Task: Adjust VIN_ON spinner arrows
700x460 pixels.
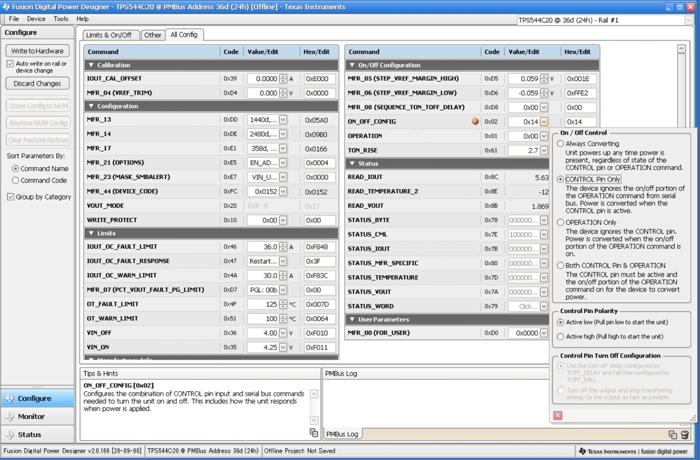Action: pyautogui.click(x=283, y=347)
